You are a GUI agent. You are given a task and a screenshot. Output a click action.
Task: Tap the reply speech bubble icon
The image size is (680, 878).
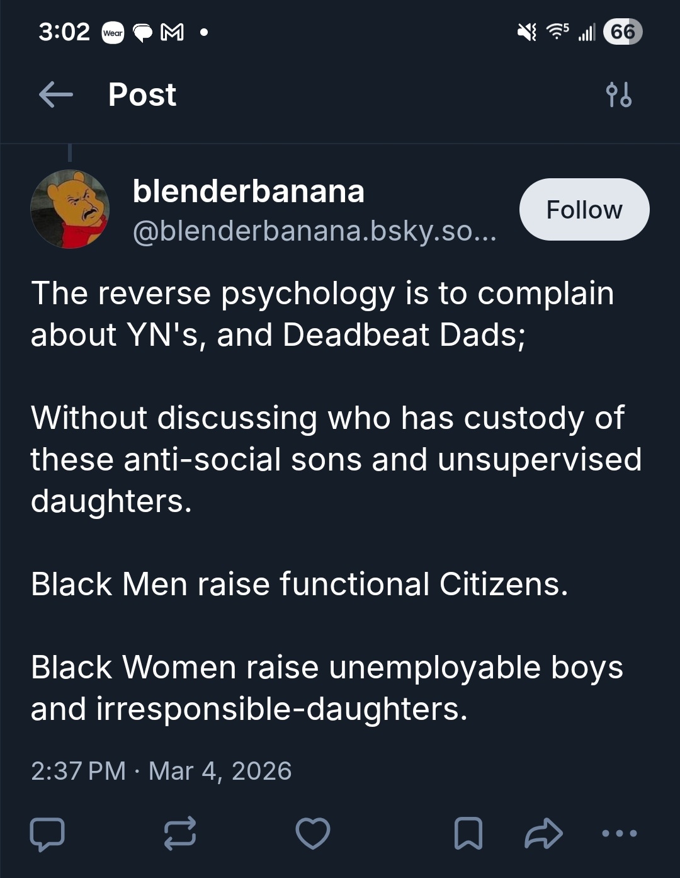click(x=47, y=833)
